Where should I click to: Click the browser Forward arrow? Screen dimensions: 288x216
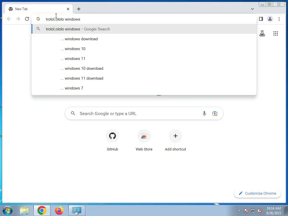pos(18,19)
